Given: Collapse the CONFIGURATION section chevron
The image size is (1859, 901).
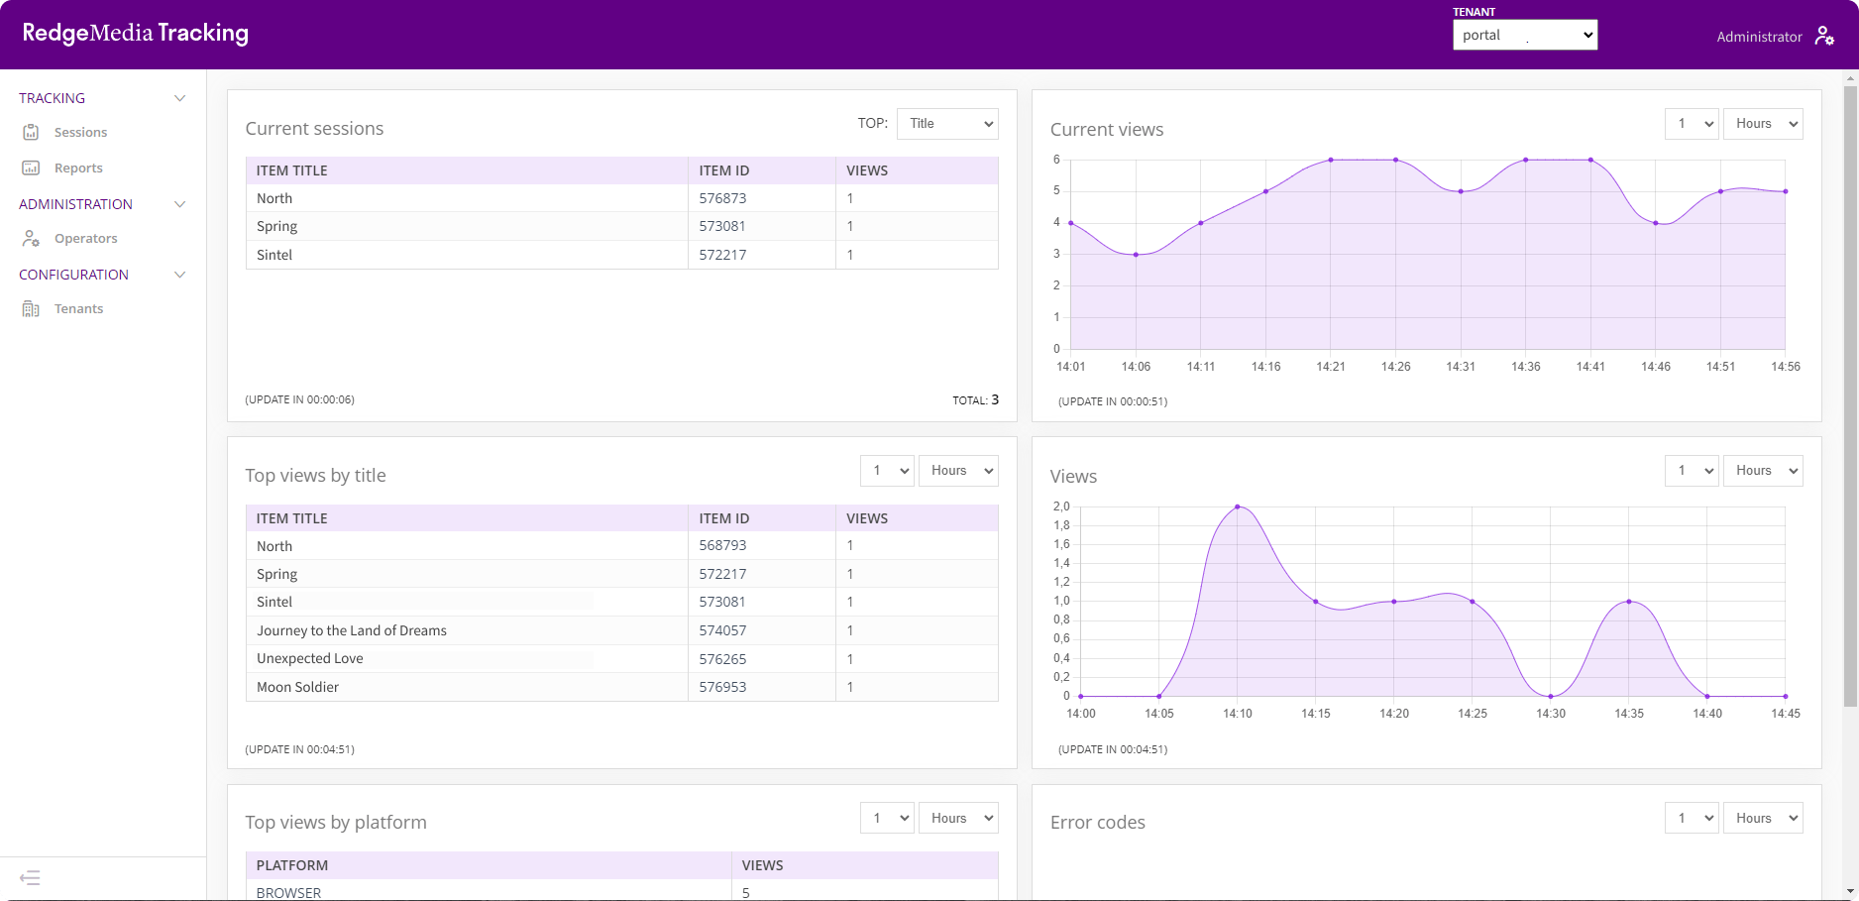Looking at the screenshot, I should click(x=179, y=275).
